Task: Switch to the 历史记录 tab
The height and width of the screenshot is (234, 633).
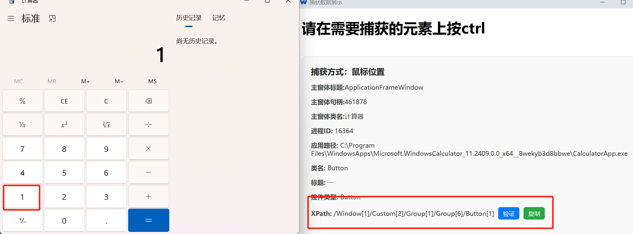Action: tap(189, 18)
